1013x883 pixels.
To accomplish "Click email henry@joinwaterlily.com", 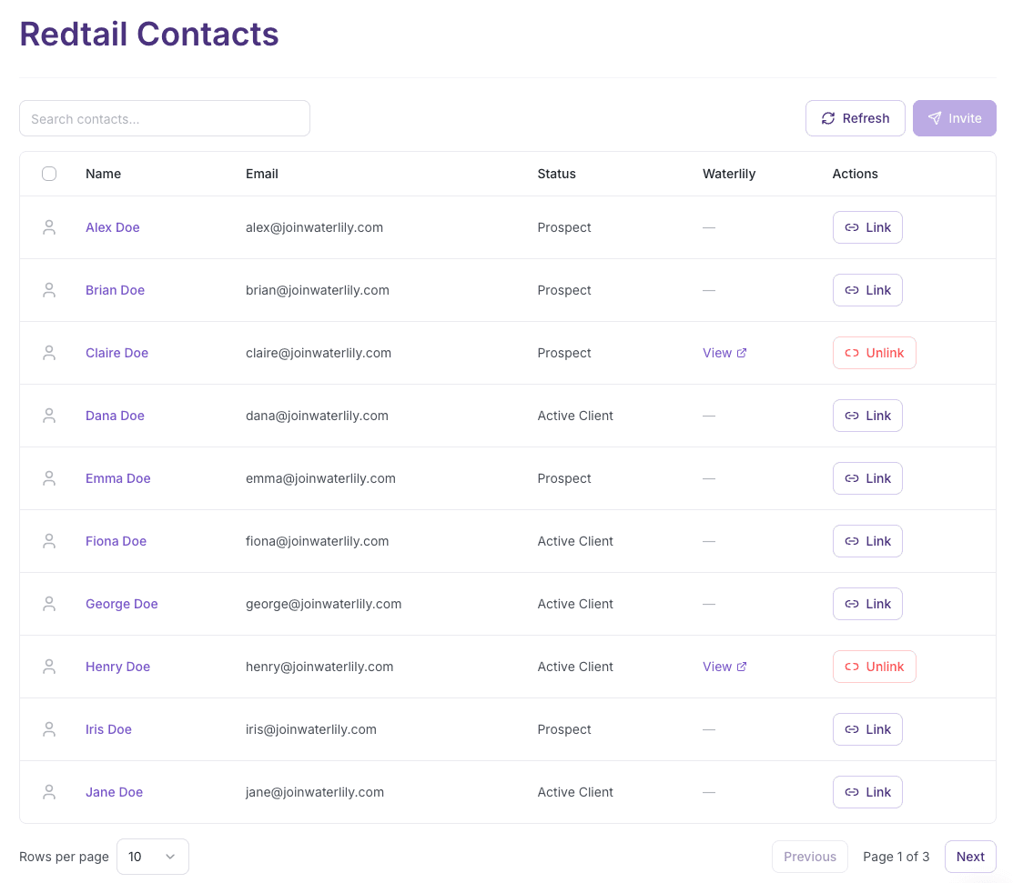I will pos(319,667).
